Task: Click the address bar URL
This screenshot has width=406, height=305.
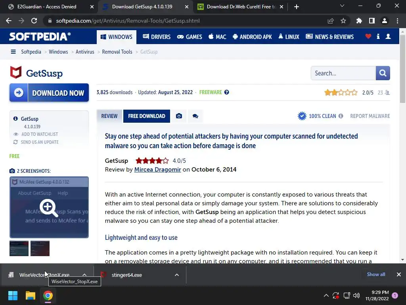Action: [x=128, y=21]
